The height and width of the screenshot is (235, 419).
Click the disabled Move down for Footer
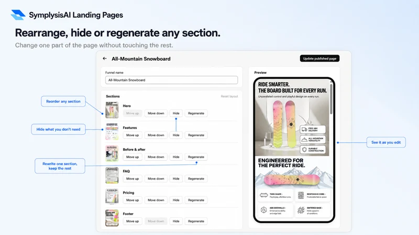coord(156,221)
